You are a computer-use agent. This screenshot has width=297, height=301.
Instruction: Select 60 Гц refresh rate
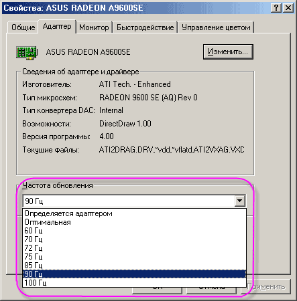(x=134, y=231)
